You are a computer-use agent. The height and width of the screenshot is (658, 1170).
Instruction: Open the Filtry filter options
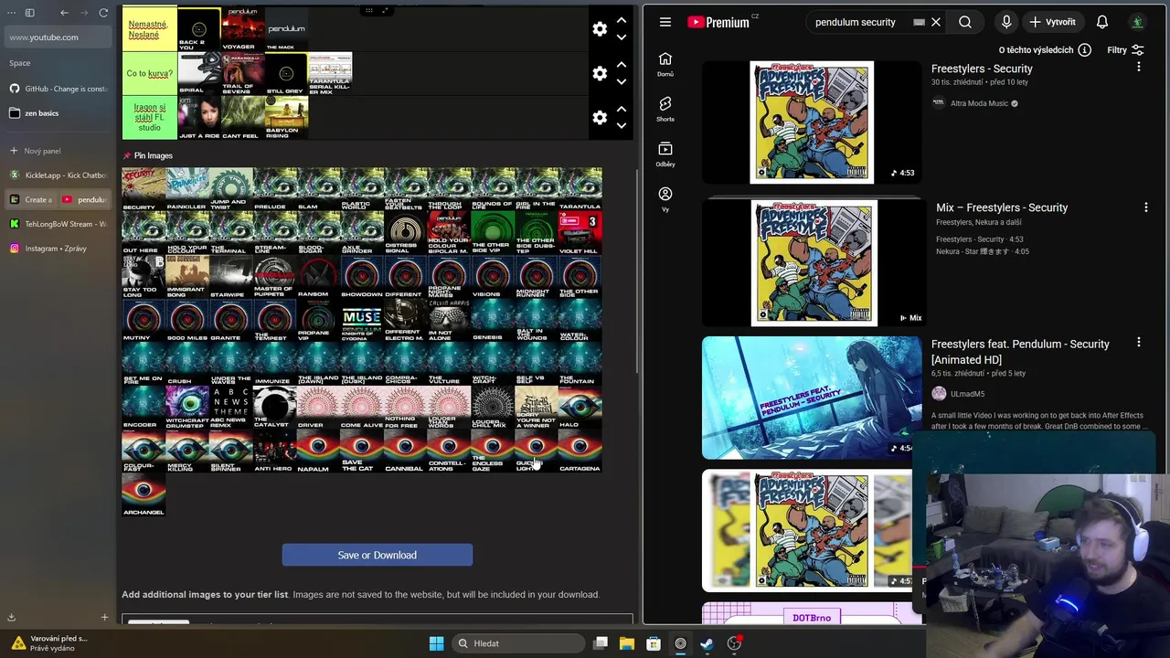point(1125,50)
